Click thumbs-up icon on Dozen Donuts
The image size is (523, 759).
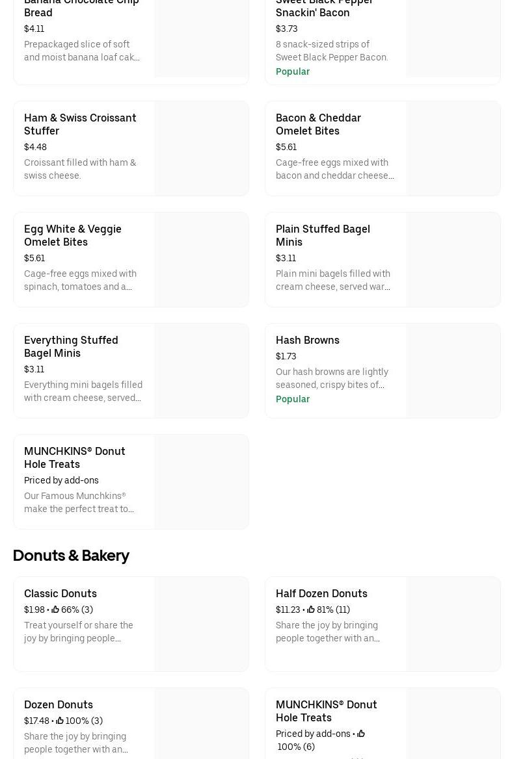60,721
